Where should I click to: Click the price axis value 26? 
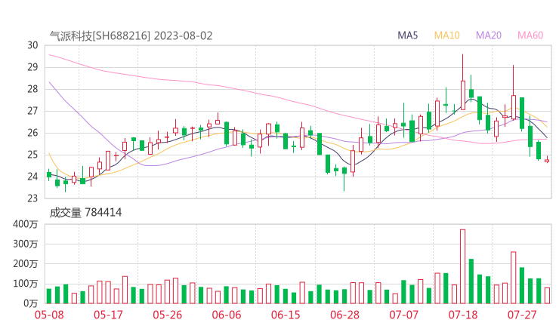[x=32, y=133]
